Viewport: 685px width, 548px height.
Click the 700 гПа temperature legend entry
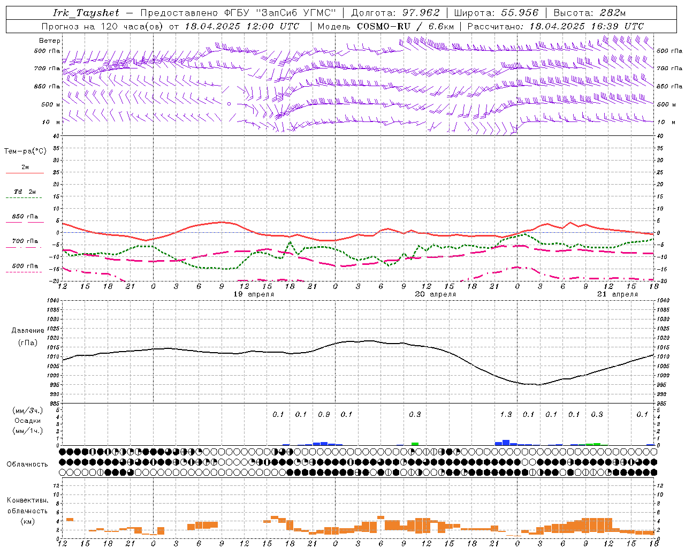click(x=25, y=241)
